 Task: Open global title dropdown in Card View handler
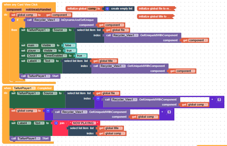click(x=107, y=61)
